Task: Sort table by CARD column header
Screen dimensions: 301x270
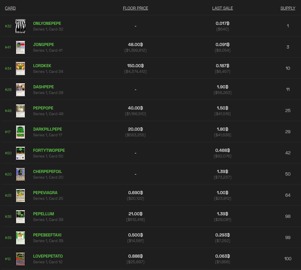Action: click(10, 8)
